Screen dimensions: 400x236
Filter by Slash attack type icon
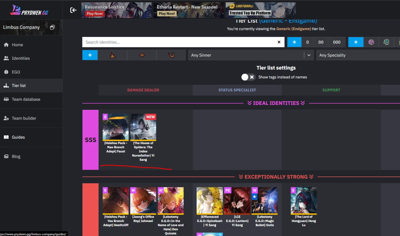(113, 55)
